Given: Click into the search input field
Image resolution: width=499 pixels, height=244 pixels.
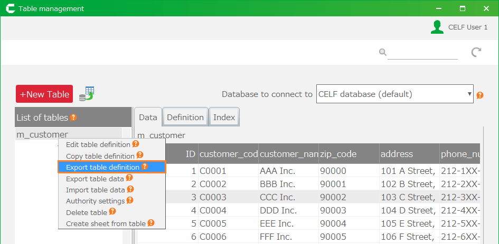Looking at the screenshot, I should (422, 52).
